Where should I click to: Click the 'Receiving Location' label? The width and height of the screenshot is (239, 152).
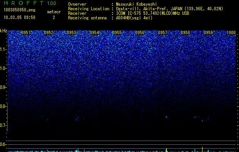pyautogui.click(x=89, y=9)
